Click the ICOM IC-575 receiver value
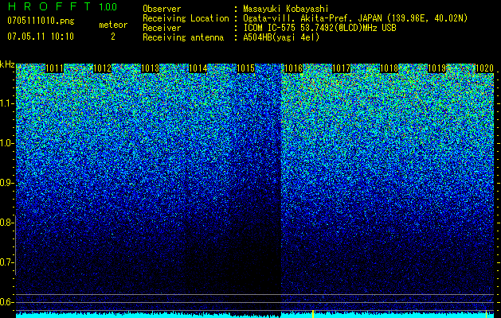 [319, 28]
